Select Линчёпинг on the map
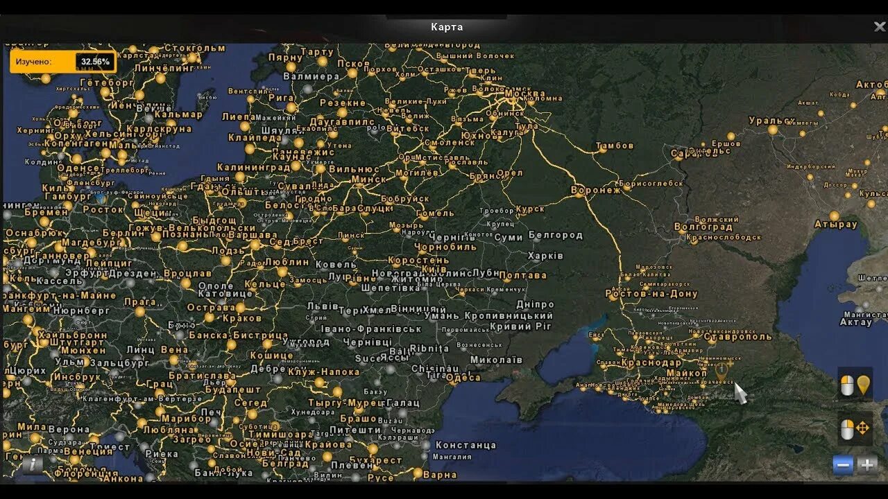This screenshot has height=499, width=888. pos(164,69)
